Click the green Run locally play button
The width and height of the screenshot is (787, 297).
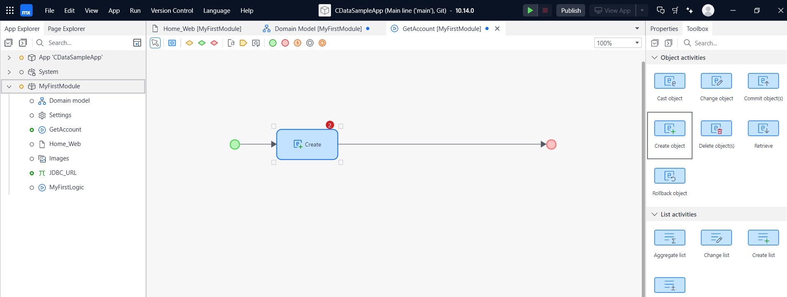pyautogui.click(x=530, y=10)
